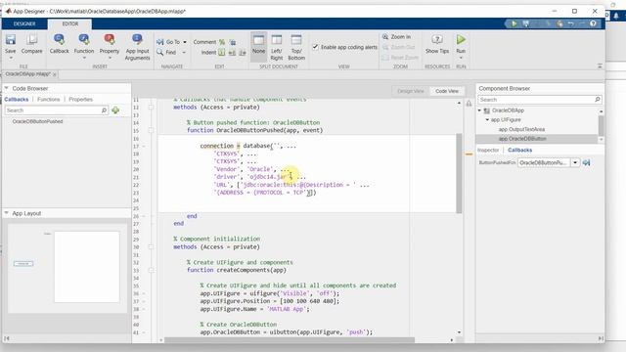Screen dimensions: 626x352
Task: Open the Find dropdown arrow
Action: click(x=184, y=53)
